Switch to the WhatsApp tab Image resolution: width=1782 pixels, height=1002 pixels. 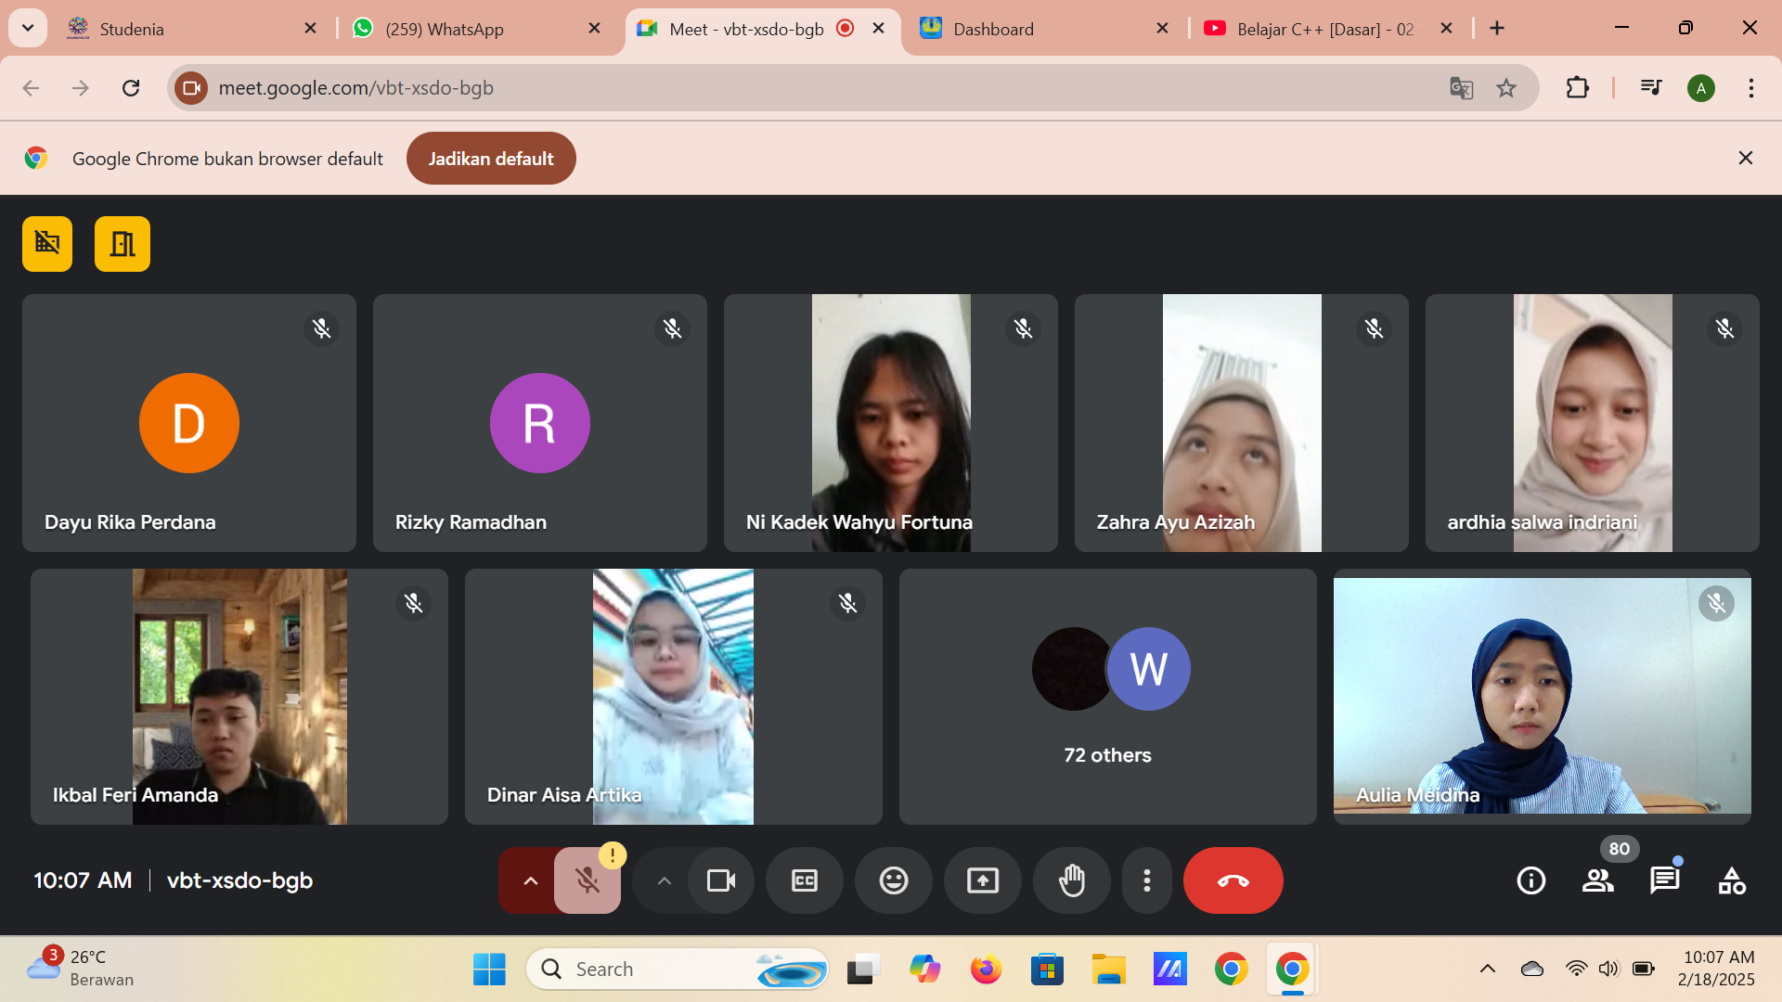pyautogui.click(x=445, y=29)
